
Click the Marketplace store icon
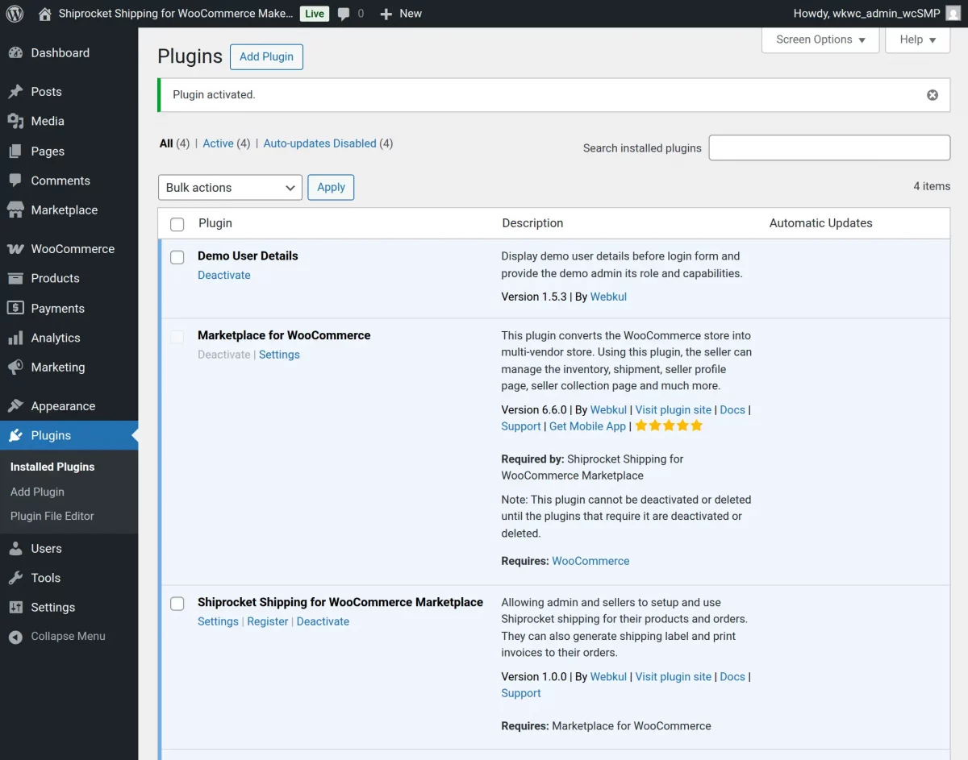(x=15, y=210)
